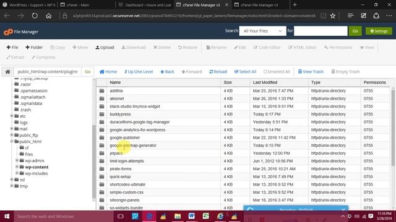Select the .spamassassin folder in tree

[x=33, y=91]
